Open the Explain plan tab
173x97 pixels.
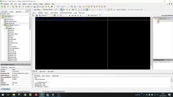55,76
